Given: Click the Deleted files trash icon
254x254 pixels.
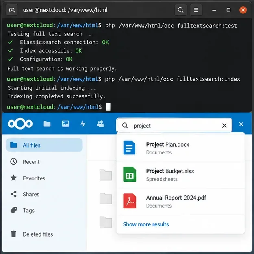Looking at the screenshot, I should pyautogui.click(x=13, y=234).
